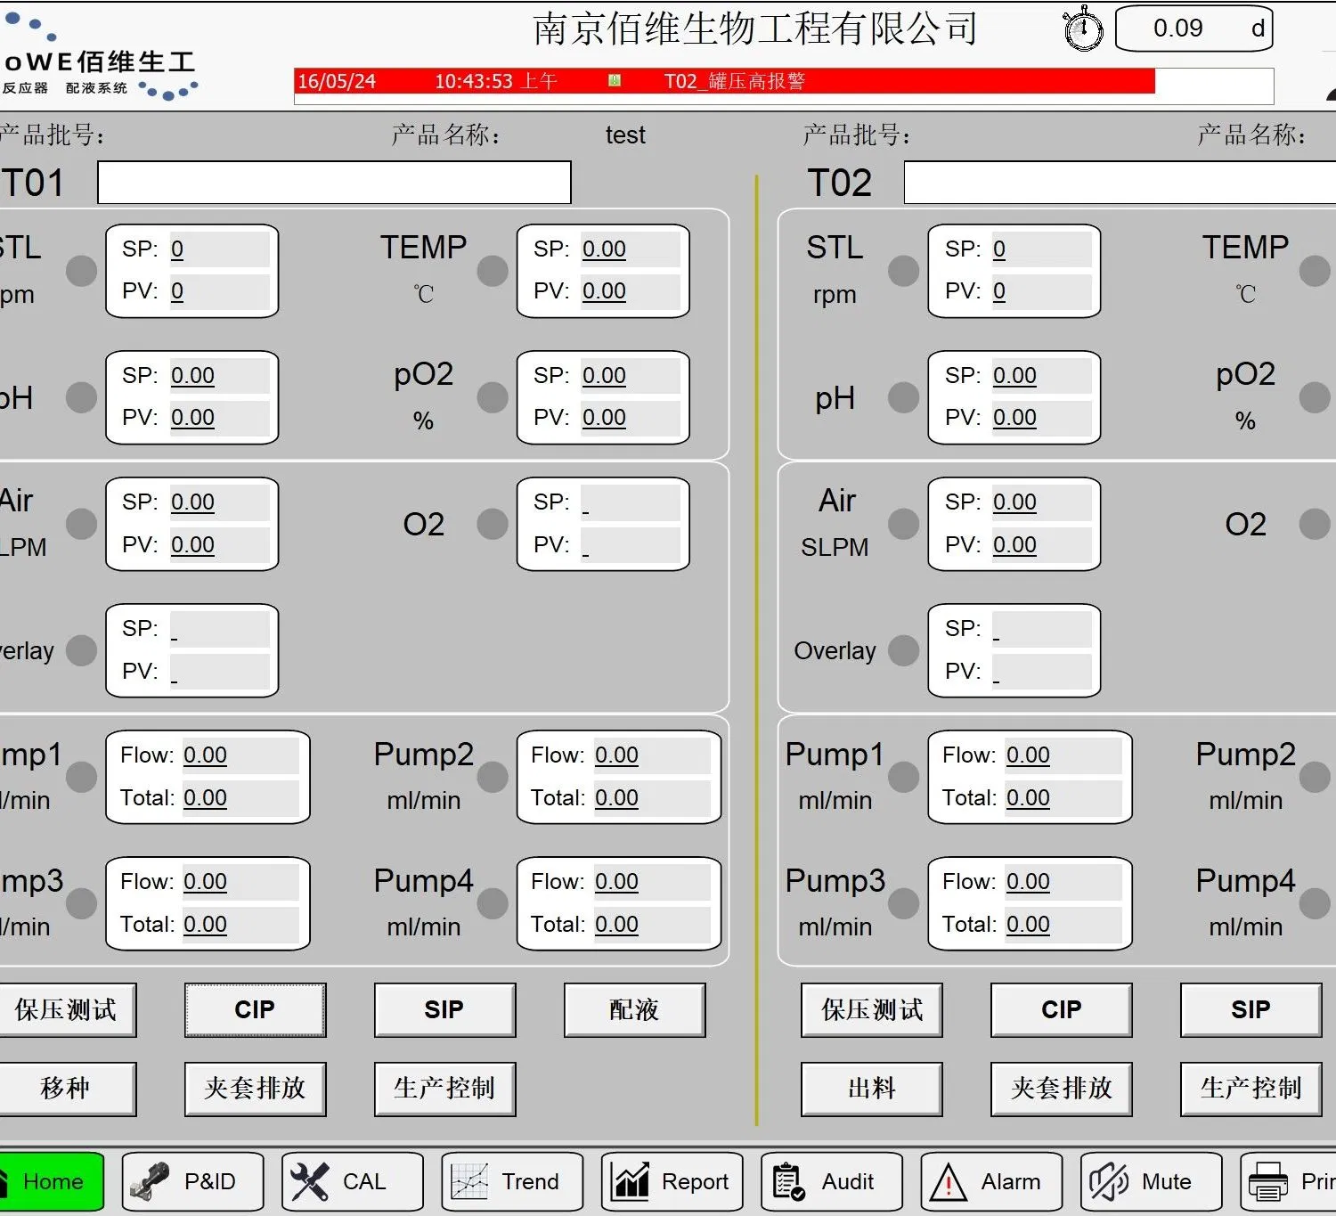Click the T02 出料 button
This screenshot has height=1216, width=1336.
[872, 1089]
